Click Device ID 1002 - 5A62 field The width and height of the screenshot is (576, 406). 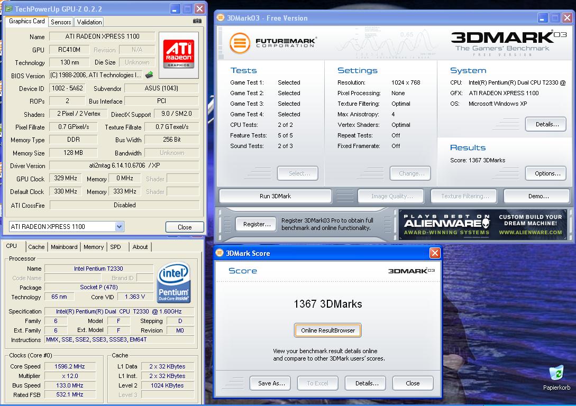pyautogui.click(x=67, y=88)
